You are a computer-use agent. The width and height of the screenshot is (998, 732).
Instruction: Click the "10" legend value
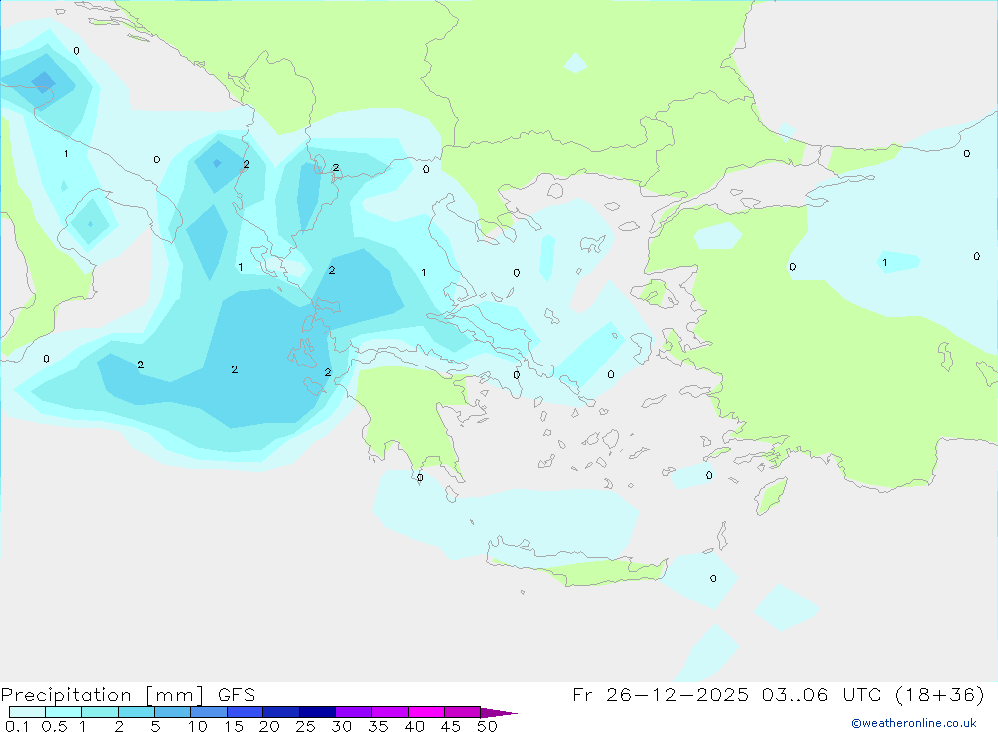[x=198, y=726]
